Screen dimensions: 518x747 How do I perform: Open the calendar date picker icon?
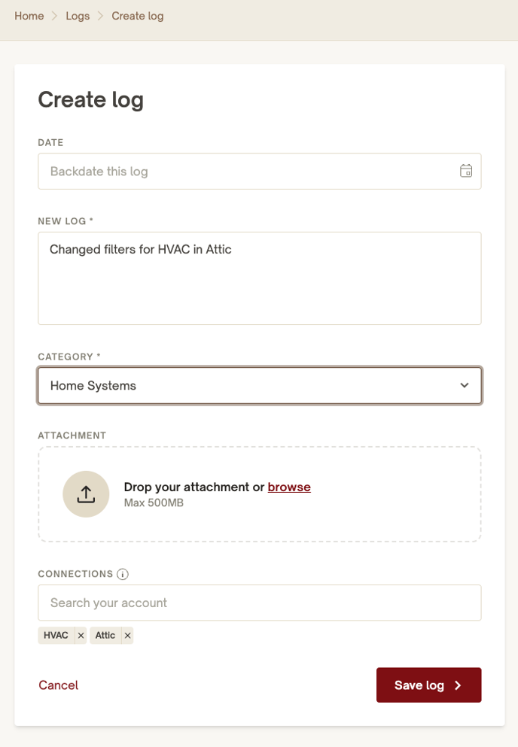(x=466, y=171)
